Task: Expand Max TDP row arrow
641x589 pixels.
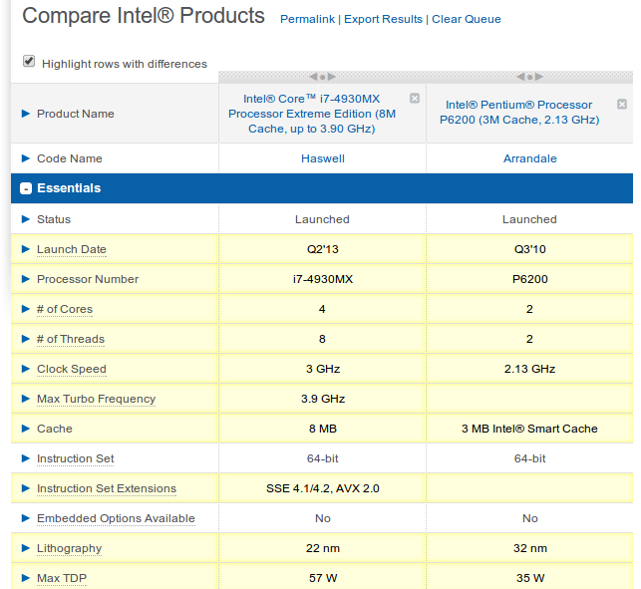Action: tap(25, 578)
